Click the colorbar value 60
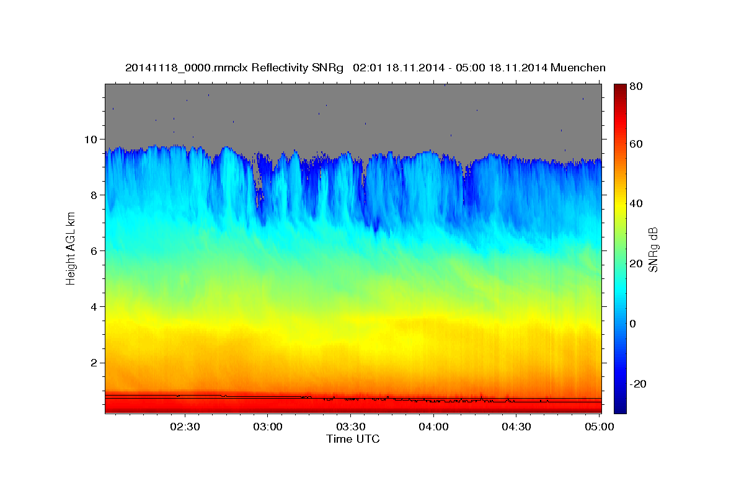 pos(636,144)
